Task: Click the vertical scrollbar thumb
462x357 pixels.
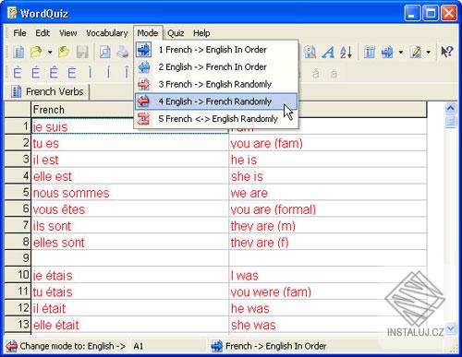Action: point(451,121)
